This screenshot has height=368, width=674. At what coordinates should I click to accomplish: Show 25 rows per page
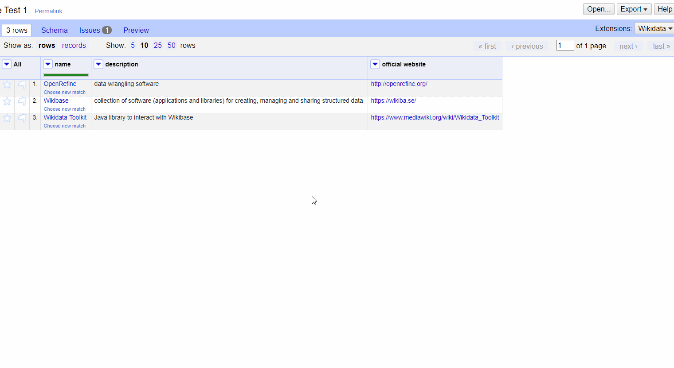click(158, 46)
